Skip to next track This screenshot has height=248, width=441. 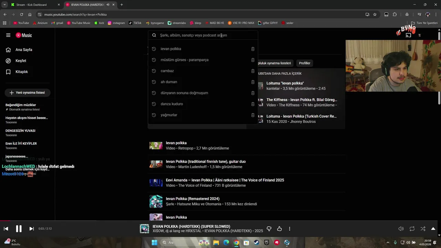click(31, 229)
